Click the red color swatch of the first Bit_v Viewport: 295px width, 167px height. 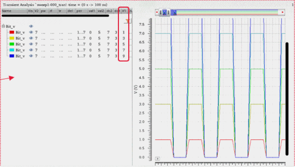click(x=12, y=33)
